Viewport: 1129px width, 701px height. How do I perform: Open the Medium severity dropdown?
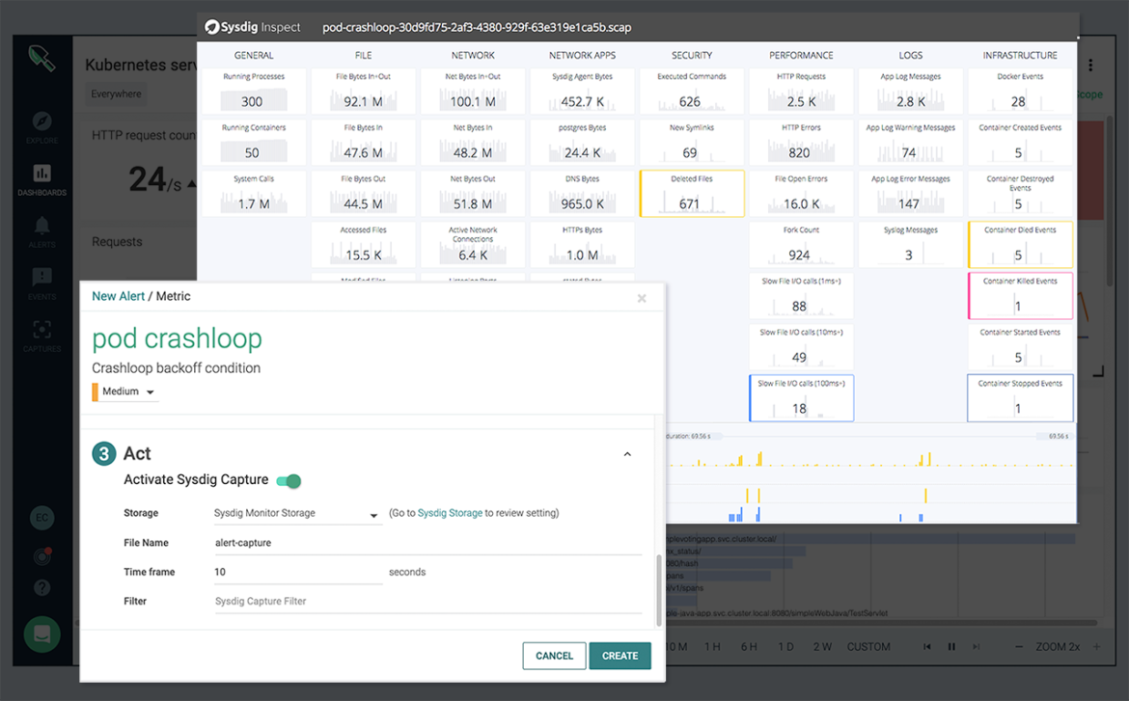(126, 391)
